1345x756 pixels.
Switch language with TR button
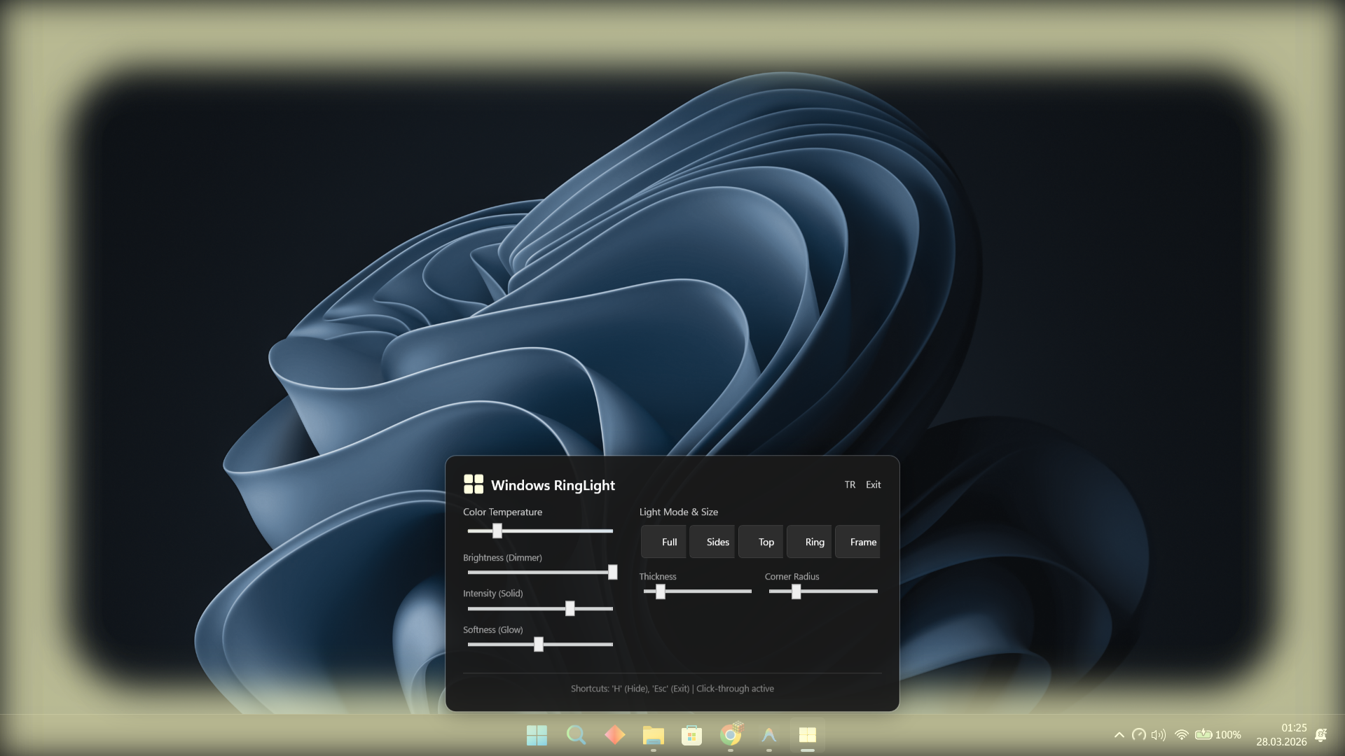(850, 484)
